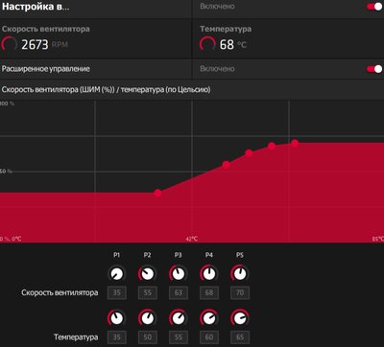Click the P1 fan speed dial
This screenshot has height=347, width=384.
pos(117,274)
